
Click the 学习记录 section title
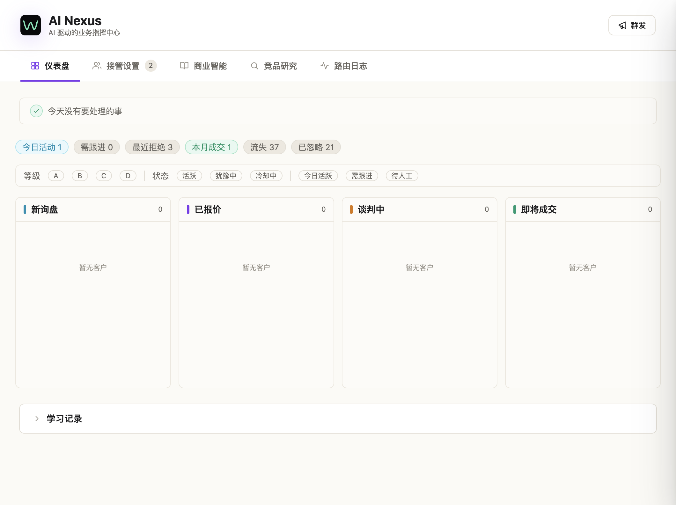64,419
